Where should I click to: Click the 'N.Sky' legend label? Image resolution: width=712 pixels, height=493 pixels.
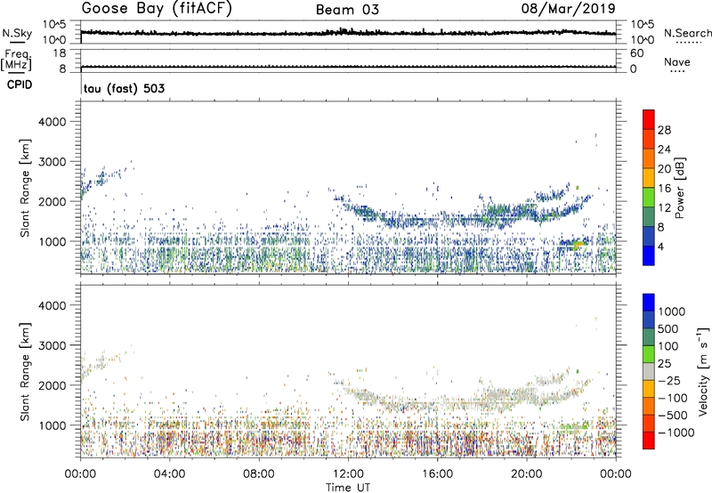(17, 33)
